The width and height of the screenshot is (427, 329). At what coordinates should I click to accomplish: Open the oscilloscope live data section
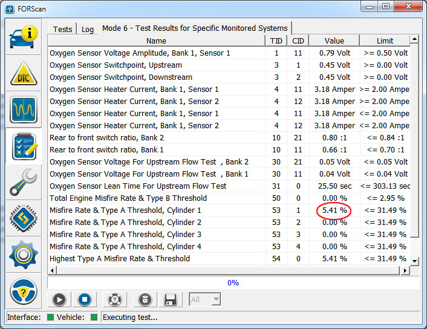point(24,109)
